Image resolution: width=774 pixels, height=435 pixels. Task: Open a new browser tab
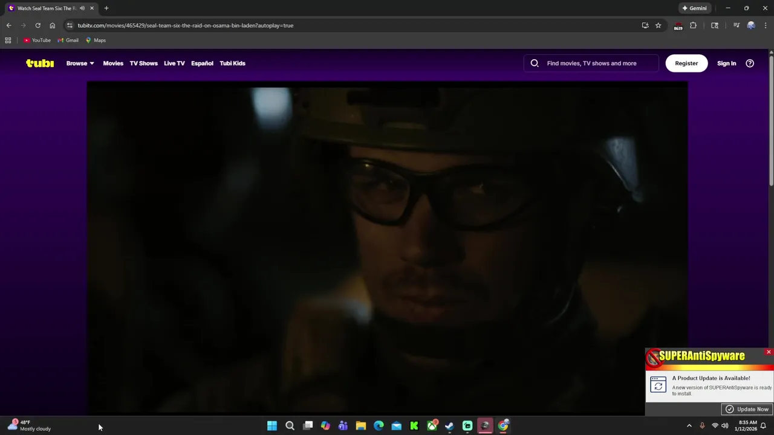point(106,8)
